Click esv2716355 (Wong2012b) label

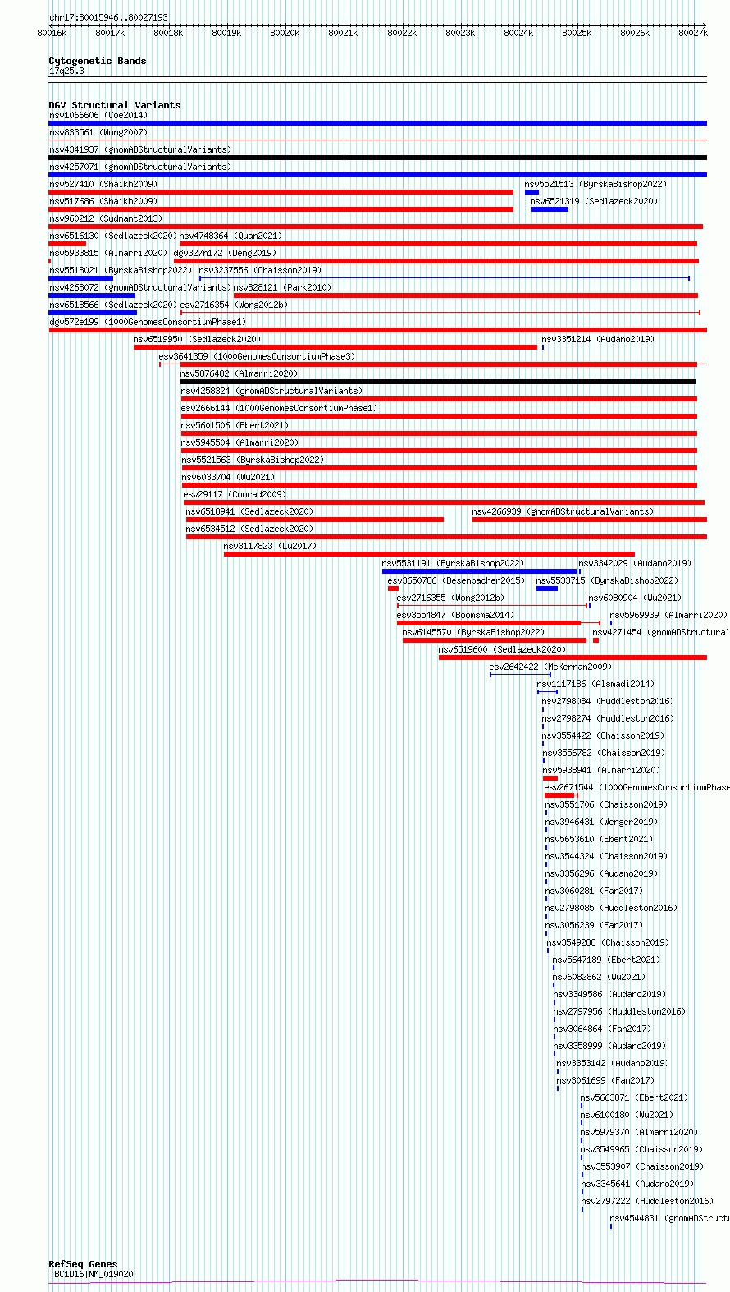[x=450, y=598]
